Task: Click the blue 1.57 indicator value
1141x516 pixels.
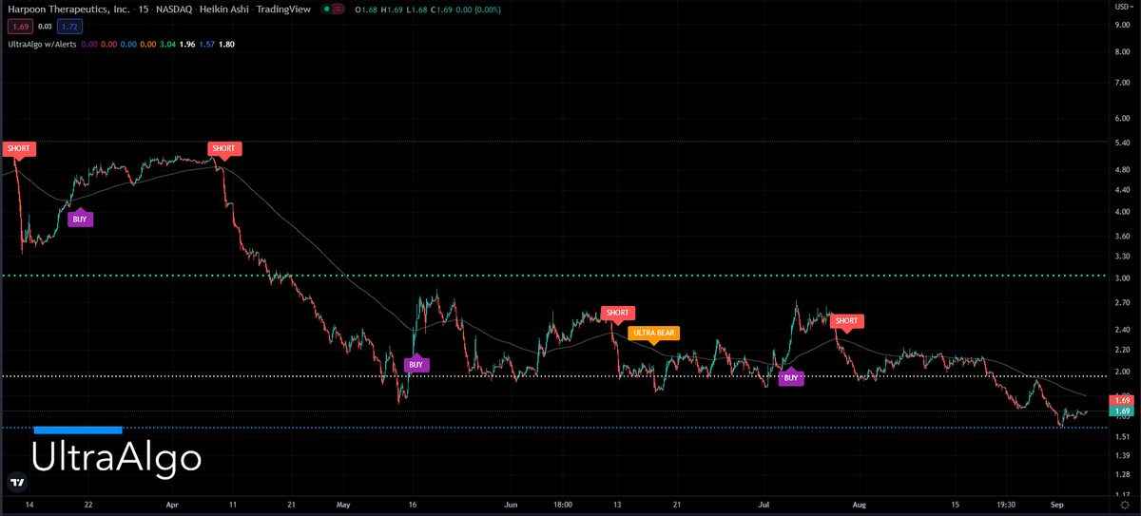Action: click(x=206, y=43)
